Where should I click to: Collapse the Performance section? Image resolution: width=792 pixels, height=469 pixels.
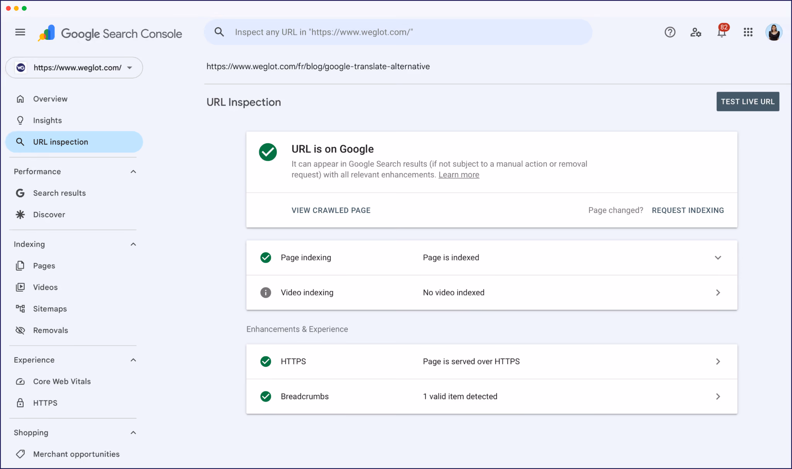[x=133, y=172]
